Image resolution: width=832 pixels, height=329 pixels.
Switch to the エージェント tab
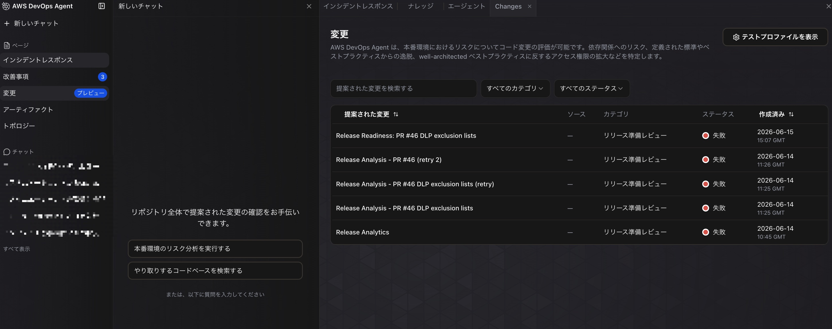point(466,7)
